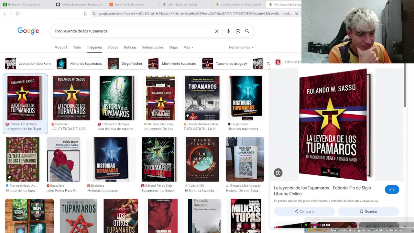Click the Compartir button
Image resolution: width=414 pixels, height=233 pixels.
pos(304,211)
